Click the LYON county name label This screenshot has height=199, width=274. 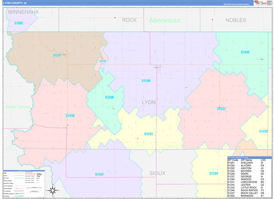point(149,102)
